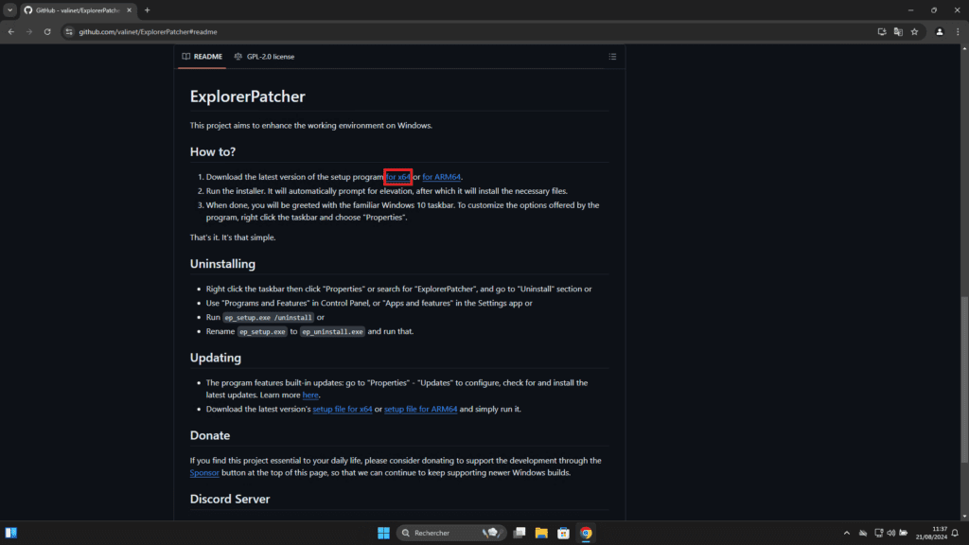Open the Chrome profile avatar icon
Image resolution: width=969 pixels, height=545 pixels.
pos(940,31)
